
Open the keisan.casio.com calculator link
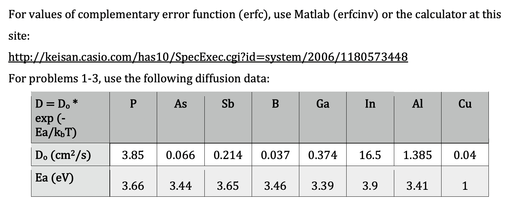pyautogui.click(x=208, y=58)
